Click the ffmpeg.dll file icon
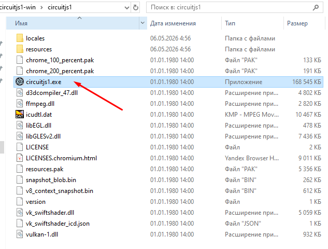 pos(20,103)
